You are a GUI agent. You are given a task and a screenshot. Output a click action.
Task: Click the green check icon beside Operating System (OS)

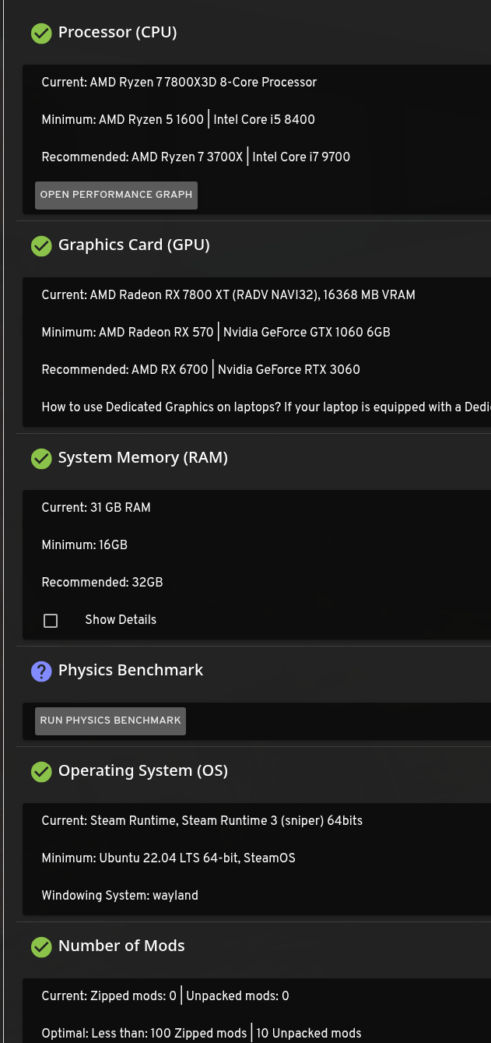(41, 771)
